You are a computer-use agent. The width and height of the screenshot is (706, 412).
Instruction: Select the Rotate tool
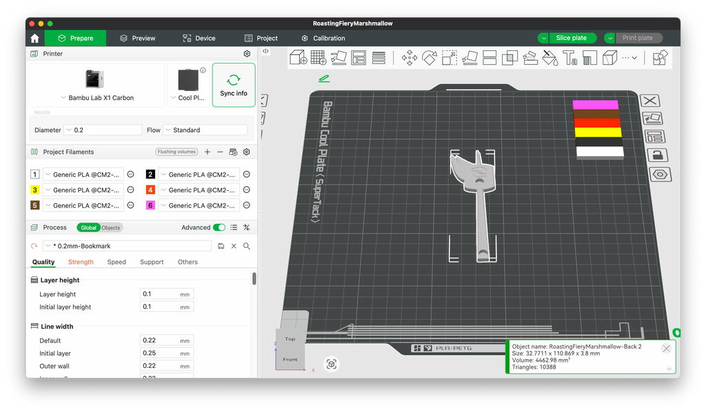(430, 58)
